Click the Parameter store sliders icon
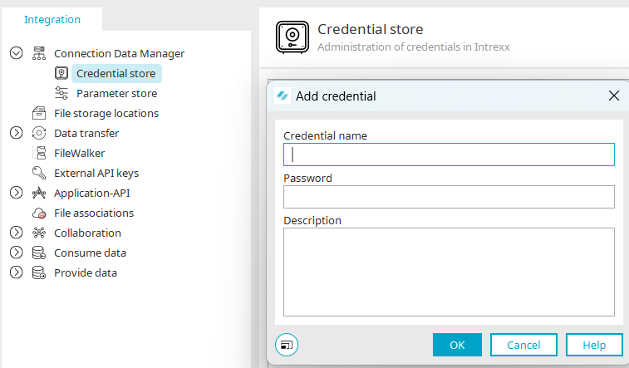Image resolution: width=629 pixels, height=368 pixels. [x=61, y=93]
